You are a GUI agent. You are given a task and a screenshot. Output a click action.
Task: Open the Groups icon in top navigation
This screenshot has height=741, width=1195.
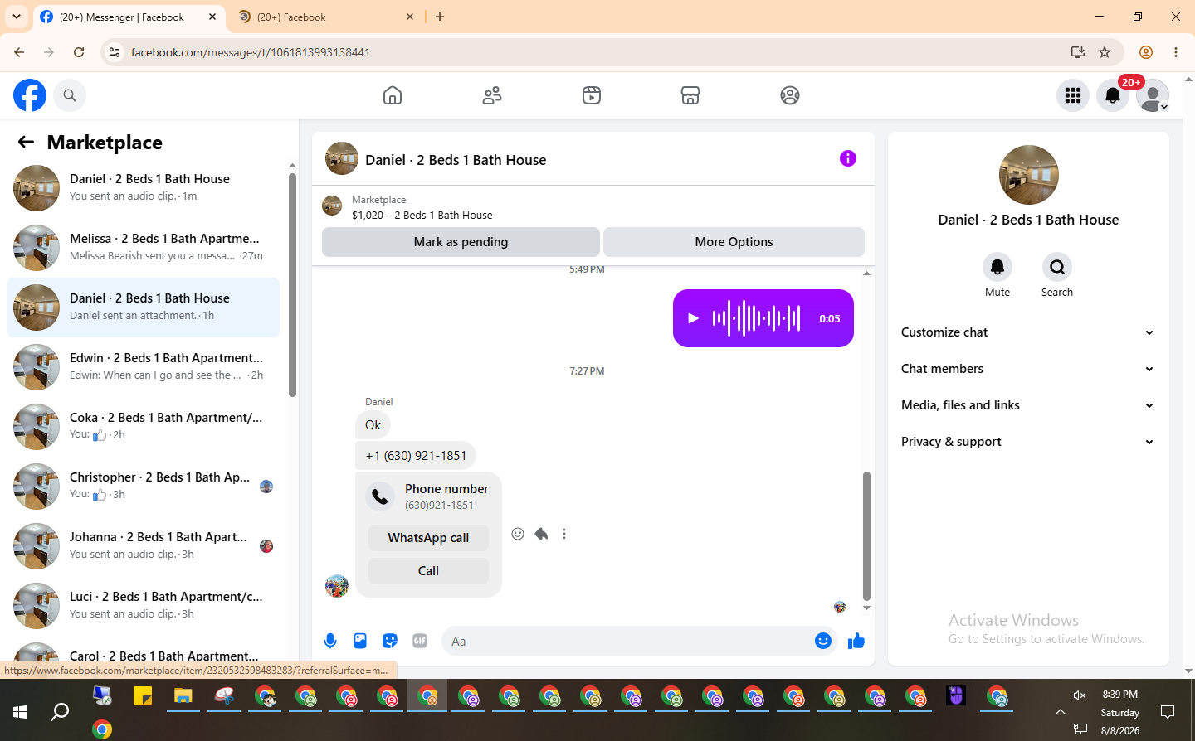point(790,95)
